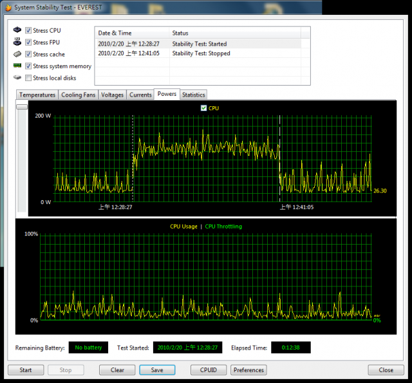Uncheck the Stress FPU checkbox
The height and width of the screenshot is (383, 412).
[x=28, y=42]
